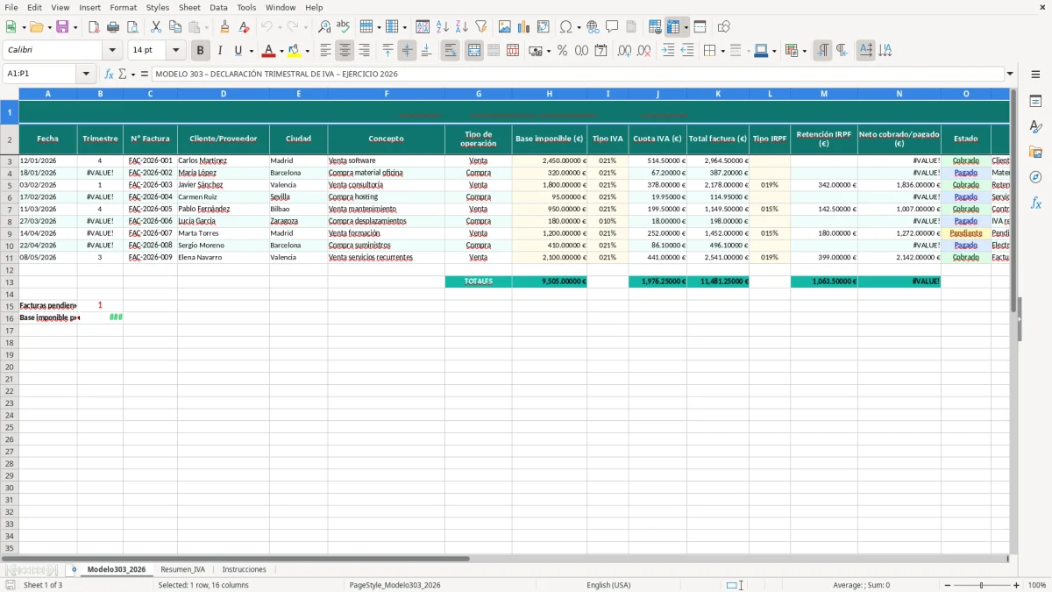Screen dimensions: 1052x592
Task: Click the AutoFilter funnel icon
Action: coord(480,27)
